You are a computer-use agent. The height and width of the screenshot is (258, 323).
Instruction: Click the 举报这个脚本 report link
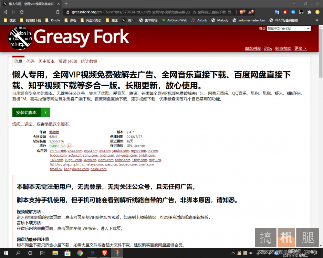(x=57, y=124)
